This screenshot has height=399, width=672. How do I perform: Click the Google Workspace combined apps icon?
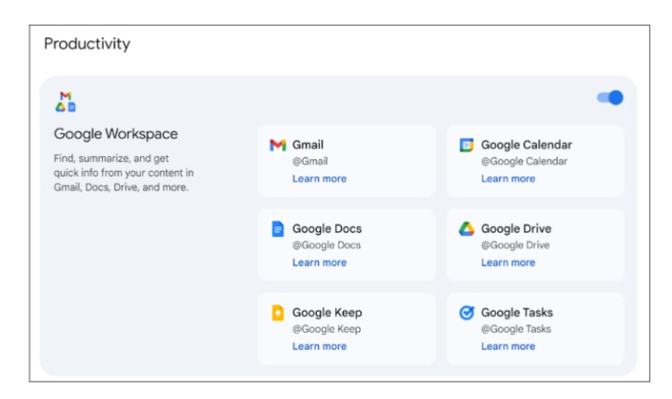click(x=65, y=102)
